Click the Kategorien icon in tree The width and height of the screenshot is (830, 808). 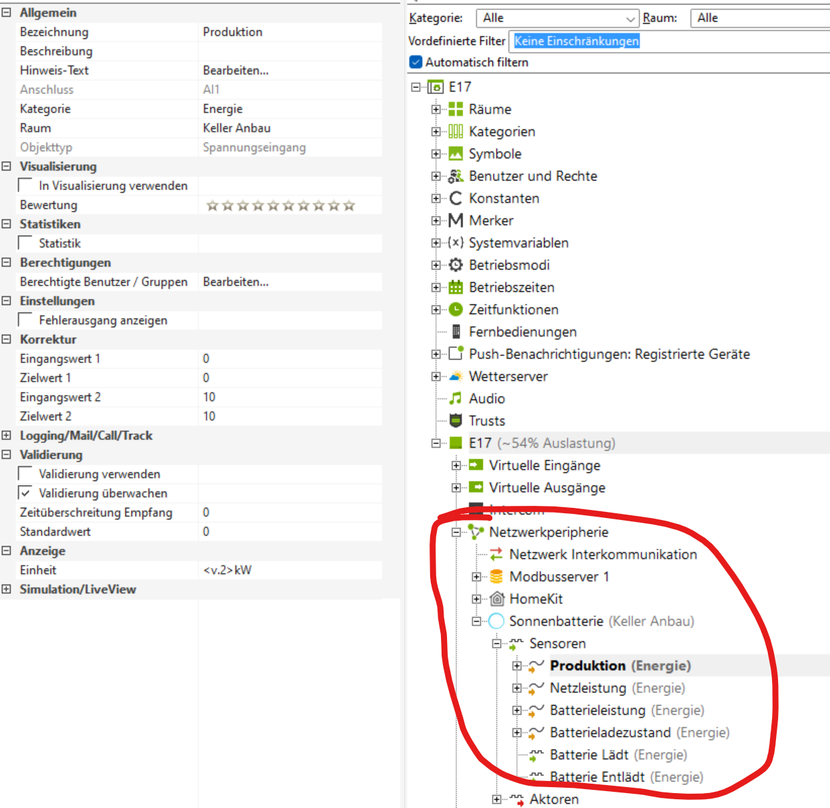point(456,132)
